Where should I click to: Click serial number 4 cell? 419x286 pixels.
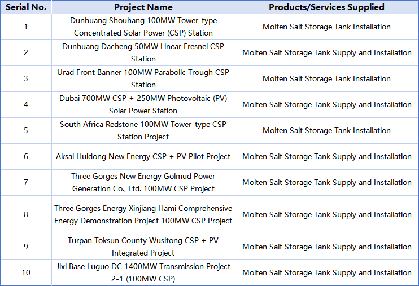25,104
